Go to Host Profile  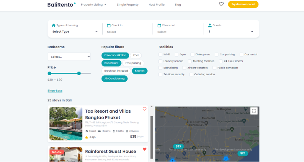pos(156,5)
